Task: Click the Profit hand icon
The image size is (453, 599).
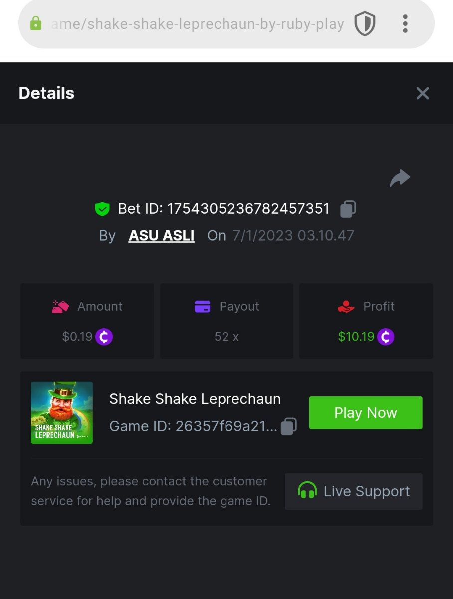Action: pos(346,306)
